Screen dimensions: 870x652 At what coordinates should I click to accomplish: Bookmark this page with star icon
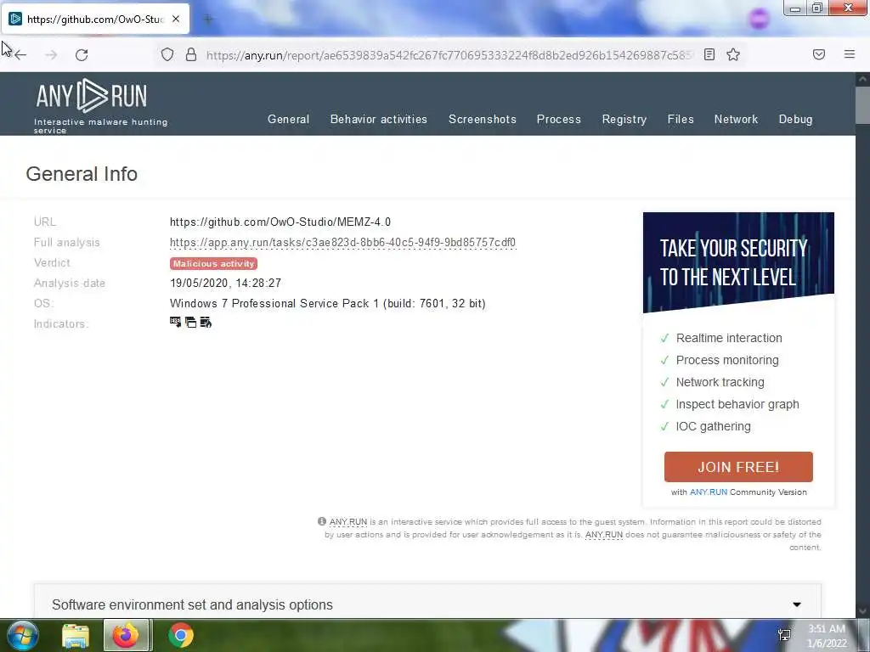(733, 54)
